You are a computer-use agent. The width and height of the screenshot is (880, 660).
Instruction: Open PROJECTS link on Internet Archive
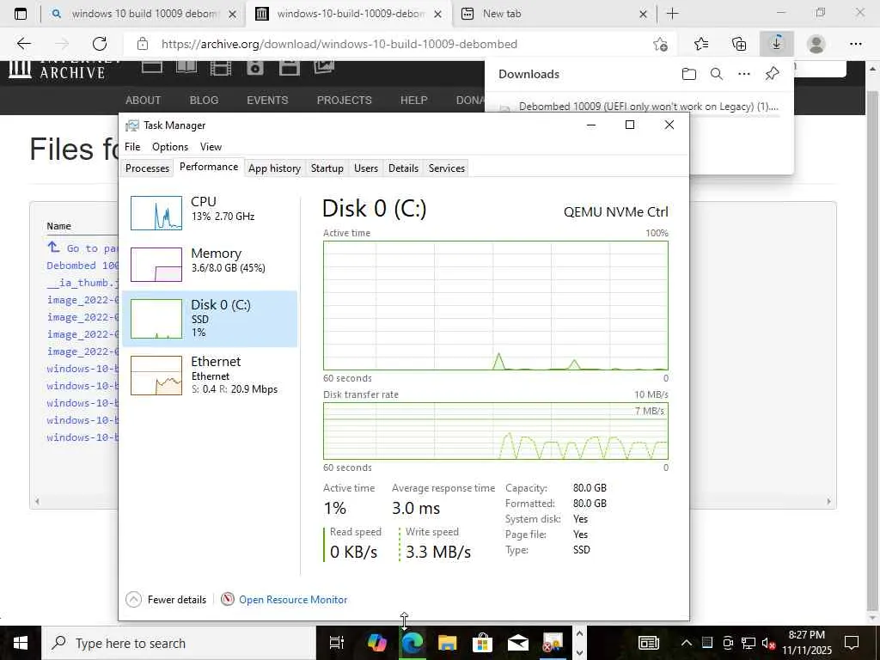click(344, 100)
